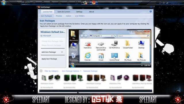Open the Icon Package Options dropdown

pyautogui.click(x=72, y=71)
